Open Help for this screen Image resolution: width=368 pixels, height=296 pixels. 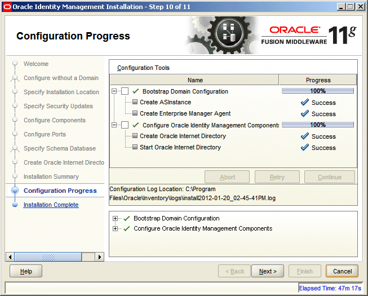point(26,271)
